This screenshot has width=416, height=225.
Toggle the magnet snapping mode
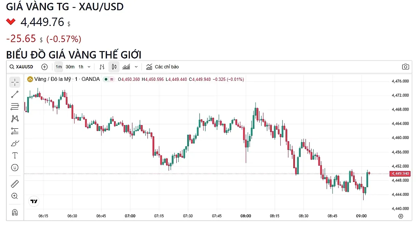tap(15, 212)
